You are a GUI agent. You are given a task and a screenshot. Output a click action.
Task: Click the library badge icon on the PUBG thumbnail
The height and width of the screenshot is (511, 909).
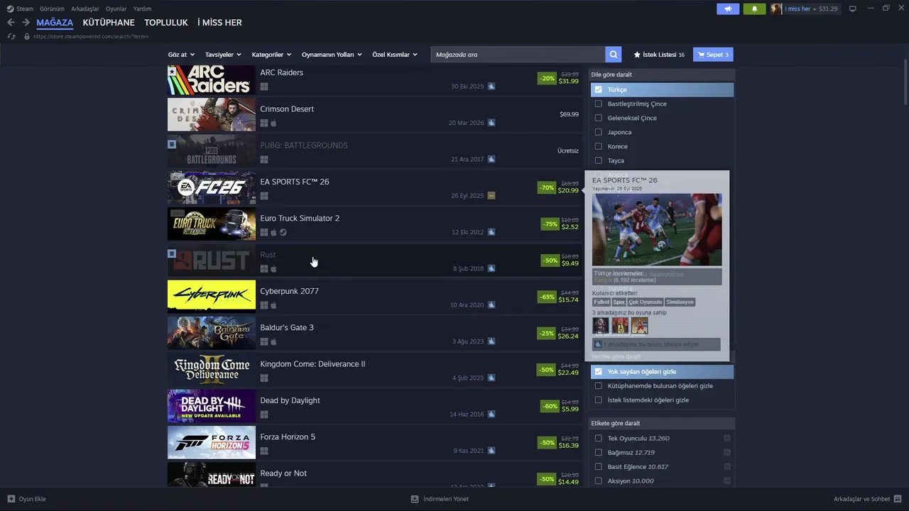tap(172, 144)
